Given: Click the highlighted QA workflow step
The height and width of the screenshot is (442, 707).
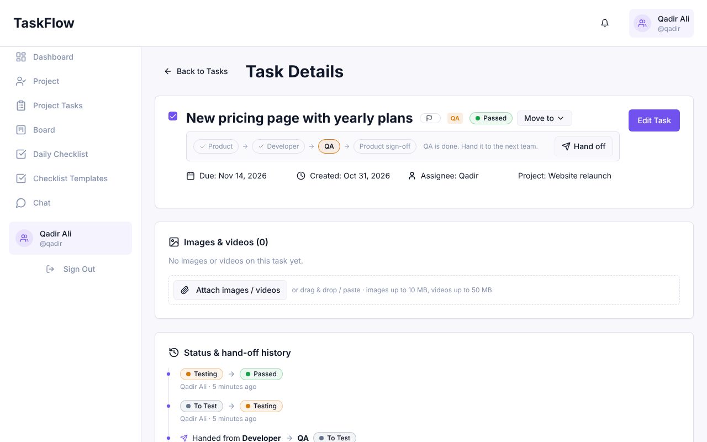Looking at the screenshot, I should pos(329,146).
